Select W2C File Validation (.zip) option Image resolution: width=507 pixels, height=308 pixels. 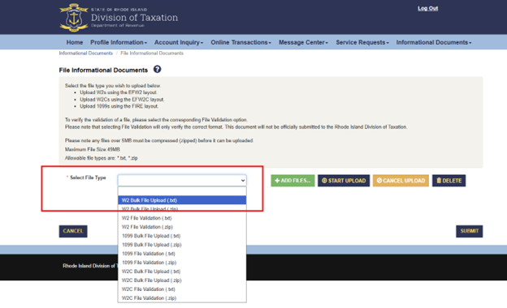(182, 298)
